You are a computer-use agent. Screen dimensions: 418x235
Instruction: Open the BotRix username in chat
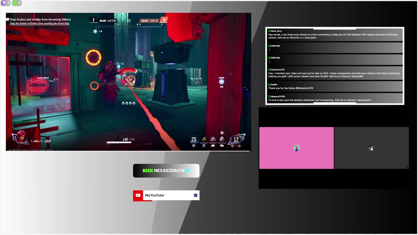click(x=274, y=85)
